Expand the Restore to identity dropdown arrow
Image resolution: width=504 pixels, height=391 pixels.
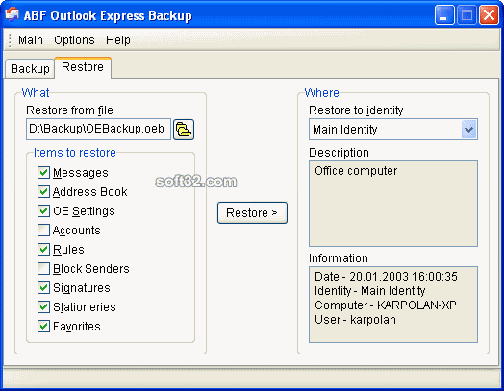468,130
